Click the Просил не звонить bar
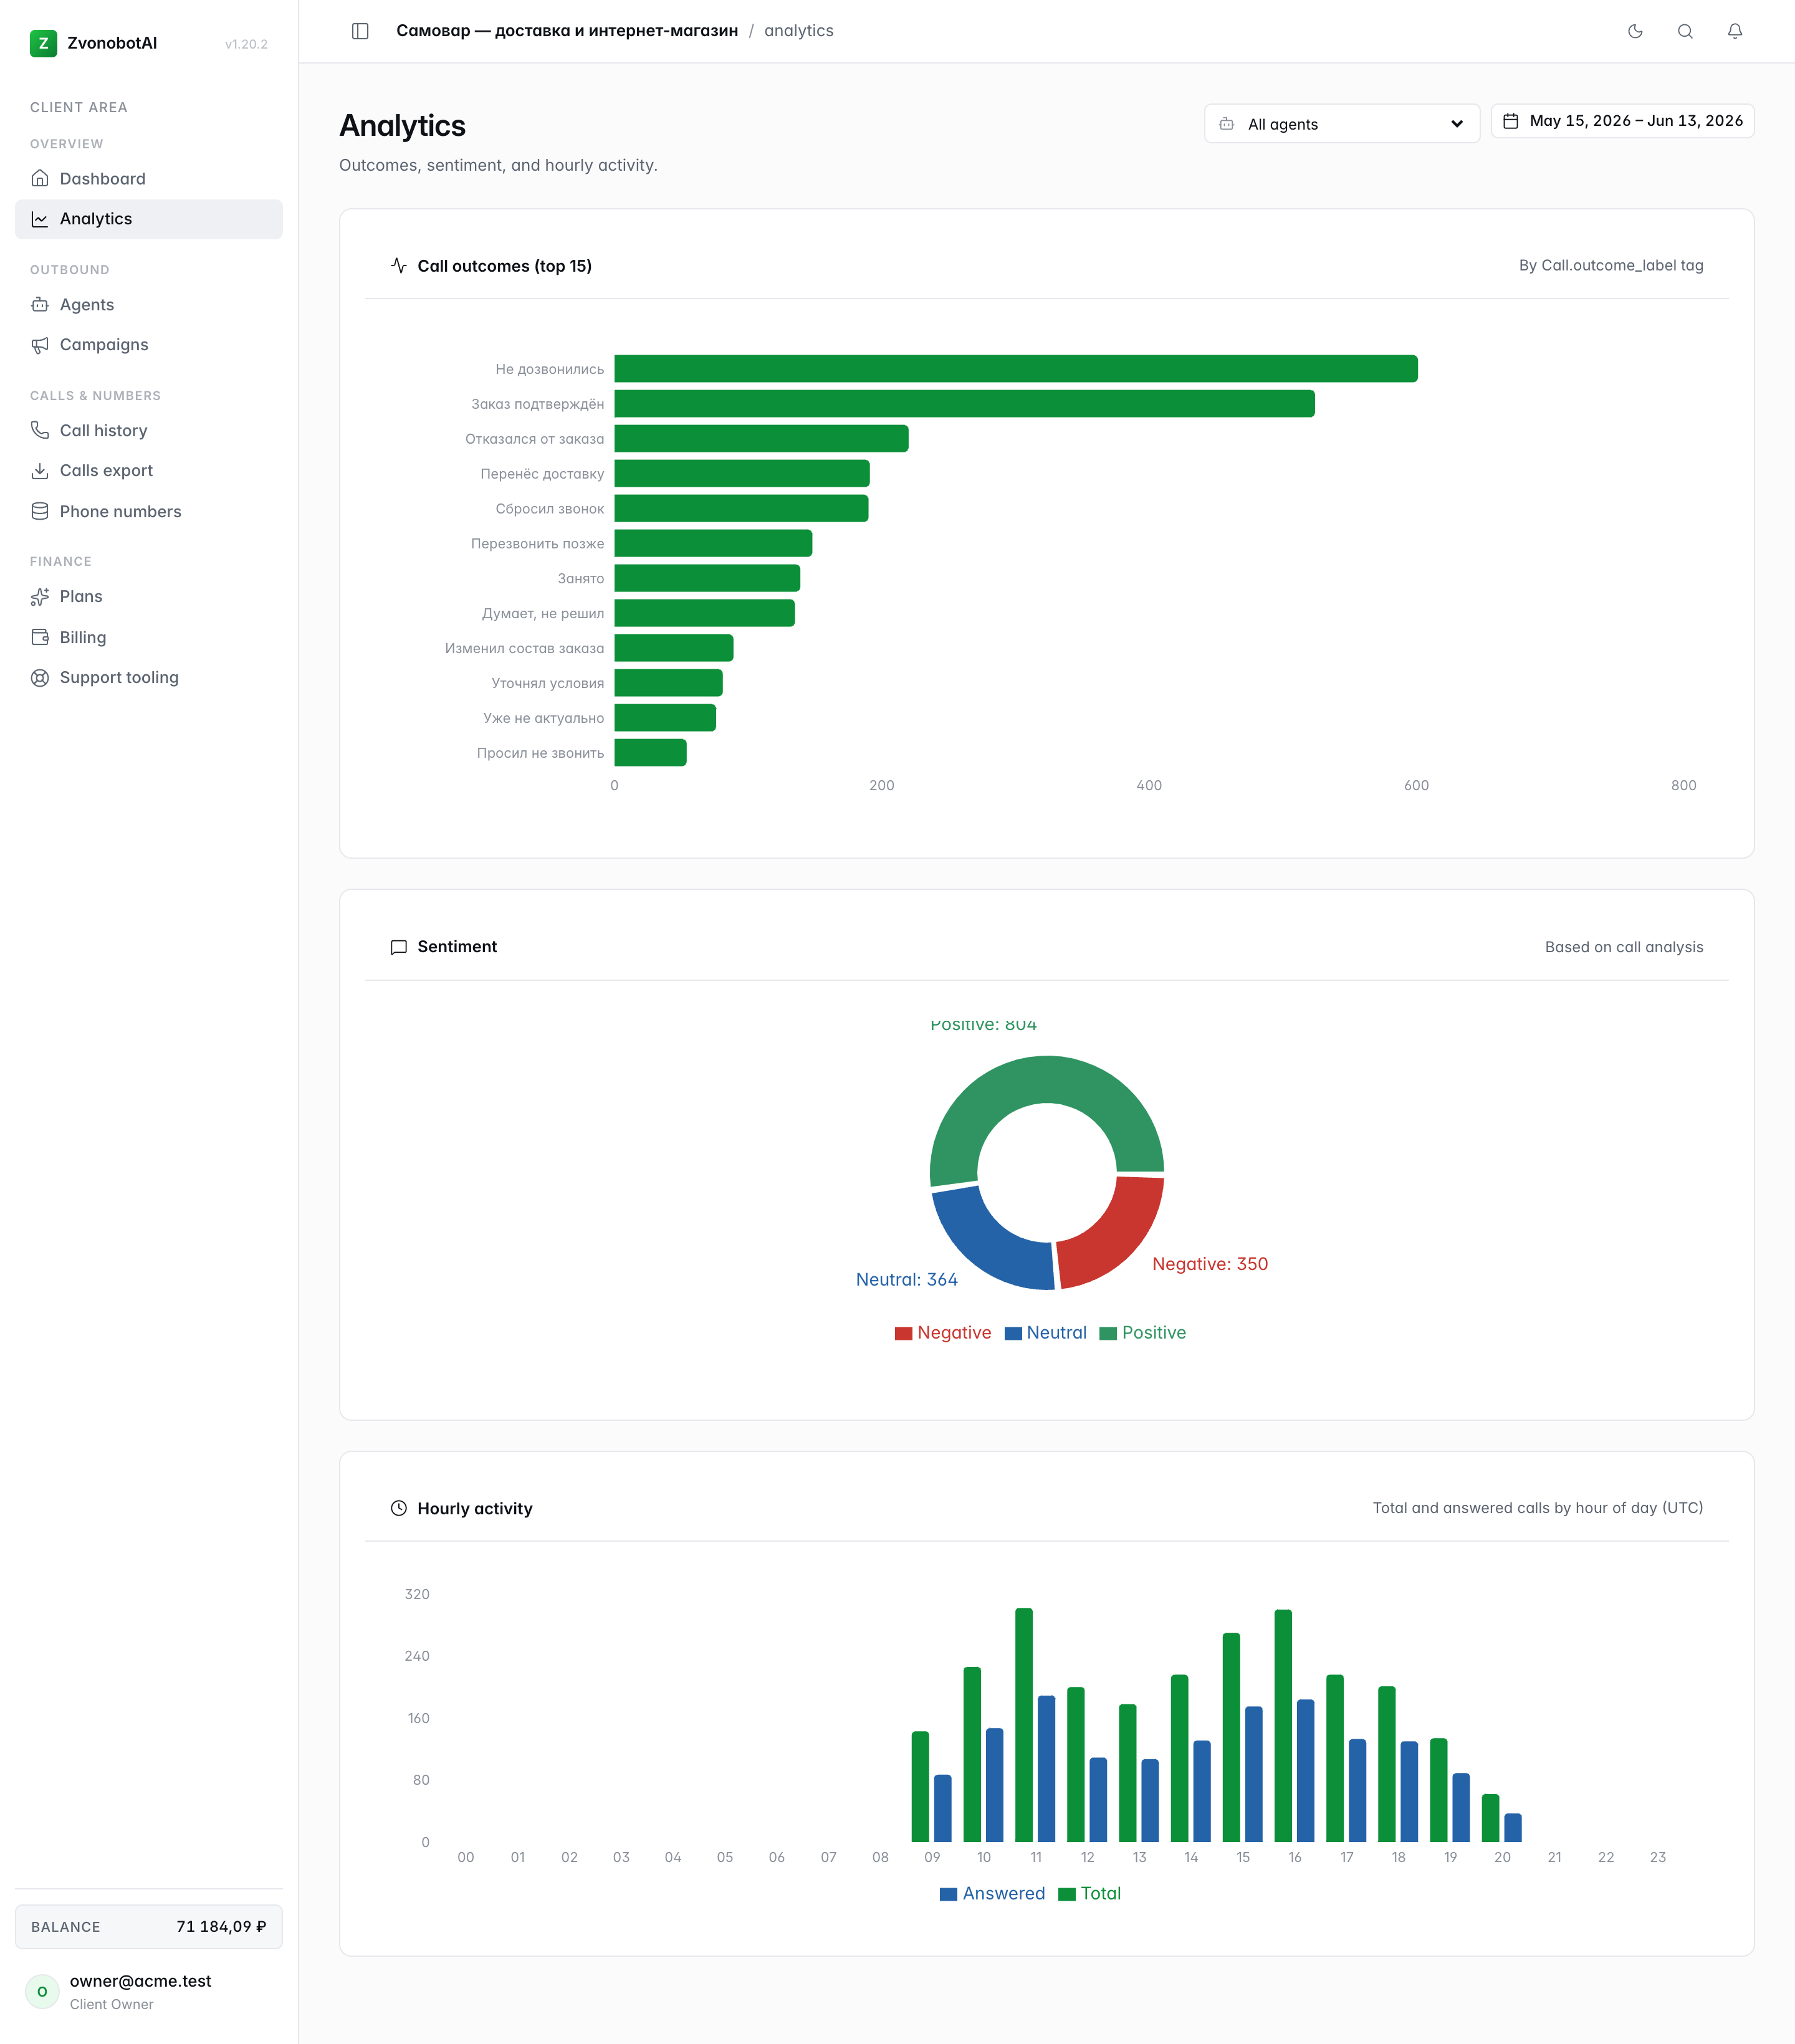 [x=650, y=753]
